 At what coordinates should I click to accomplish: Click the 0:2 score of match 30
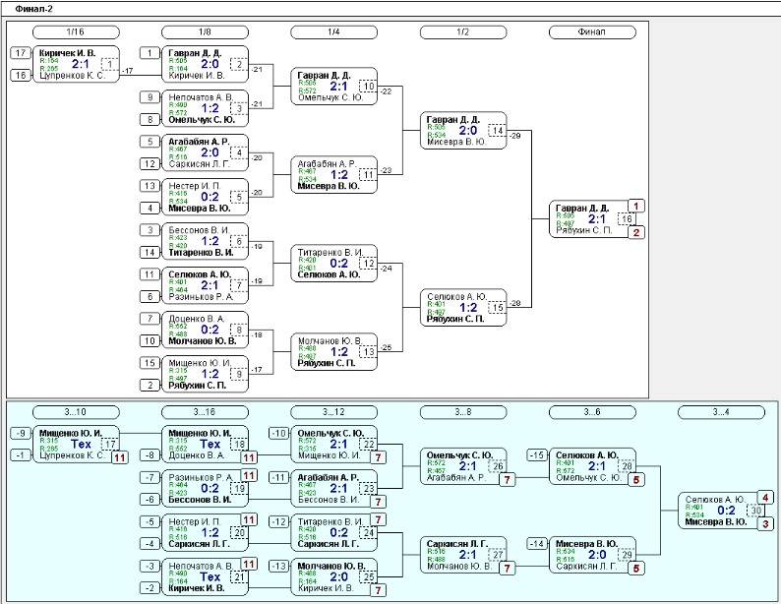[726, 511]
